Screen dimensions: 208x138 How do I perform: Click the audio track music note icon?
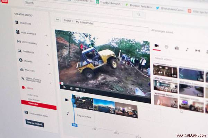[x=68, y=113]
